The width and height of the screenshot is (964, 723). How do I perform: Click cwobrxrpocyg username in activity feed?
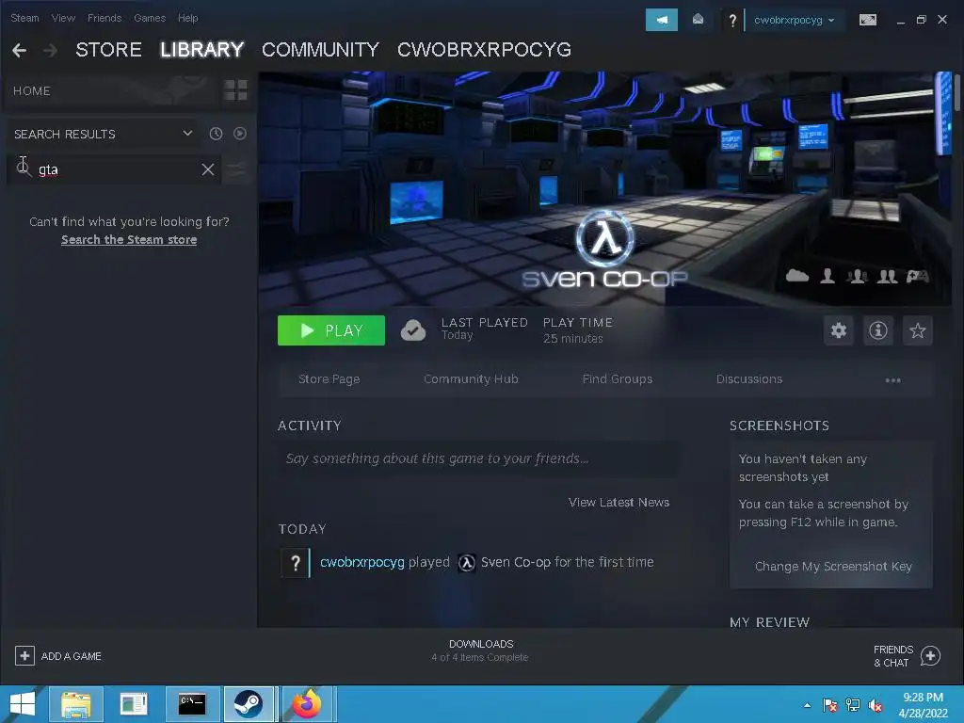pyautogui.click(x=362, y=563)
